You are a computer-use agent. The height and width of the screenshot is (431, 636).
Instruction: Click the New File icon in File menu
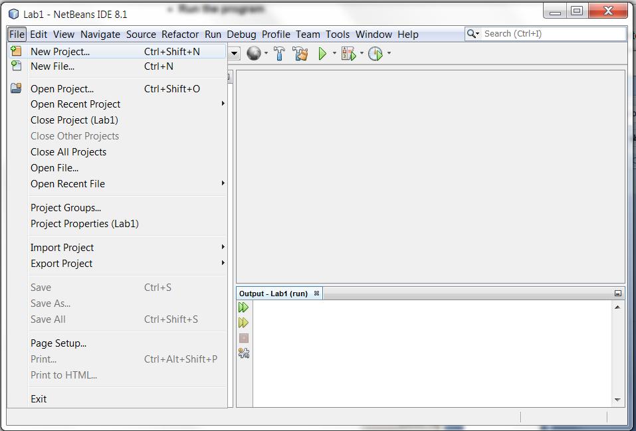[16, 66]
